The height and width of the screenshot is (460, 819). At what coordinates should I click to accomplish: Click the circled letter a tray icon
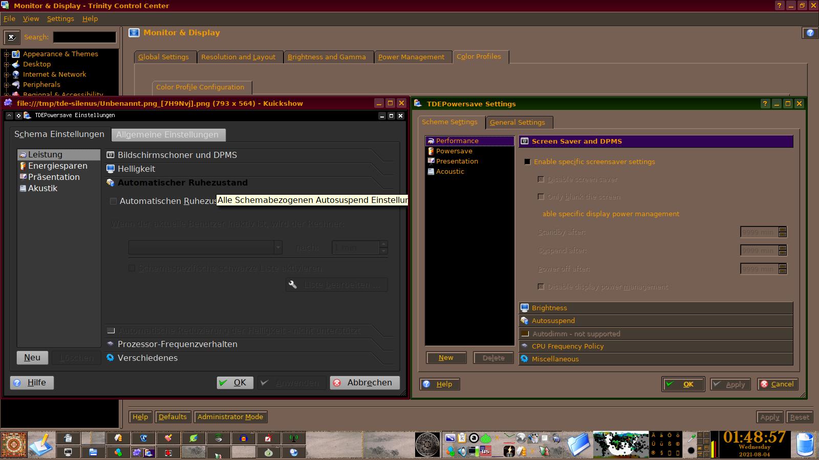(x=474, y=438)
